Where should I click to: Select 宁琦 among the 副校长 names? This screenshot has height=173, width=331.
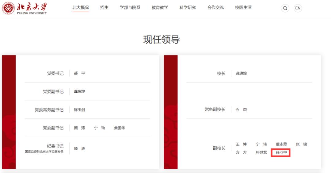coord(261,144)
